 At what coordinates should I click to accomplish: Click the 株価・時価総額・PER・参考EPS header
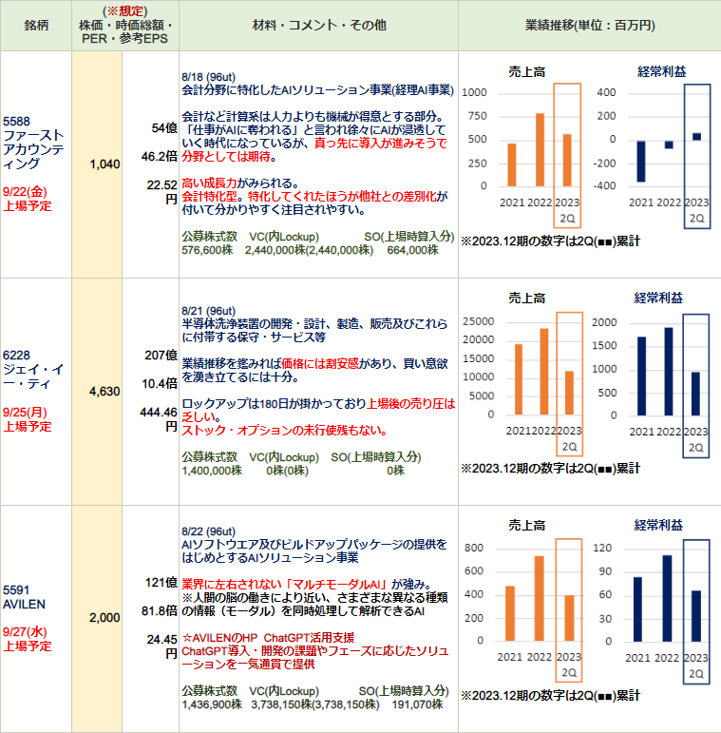coord(124,26)
